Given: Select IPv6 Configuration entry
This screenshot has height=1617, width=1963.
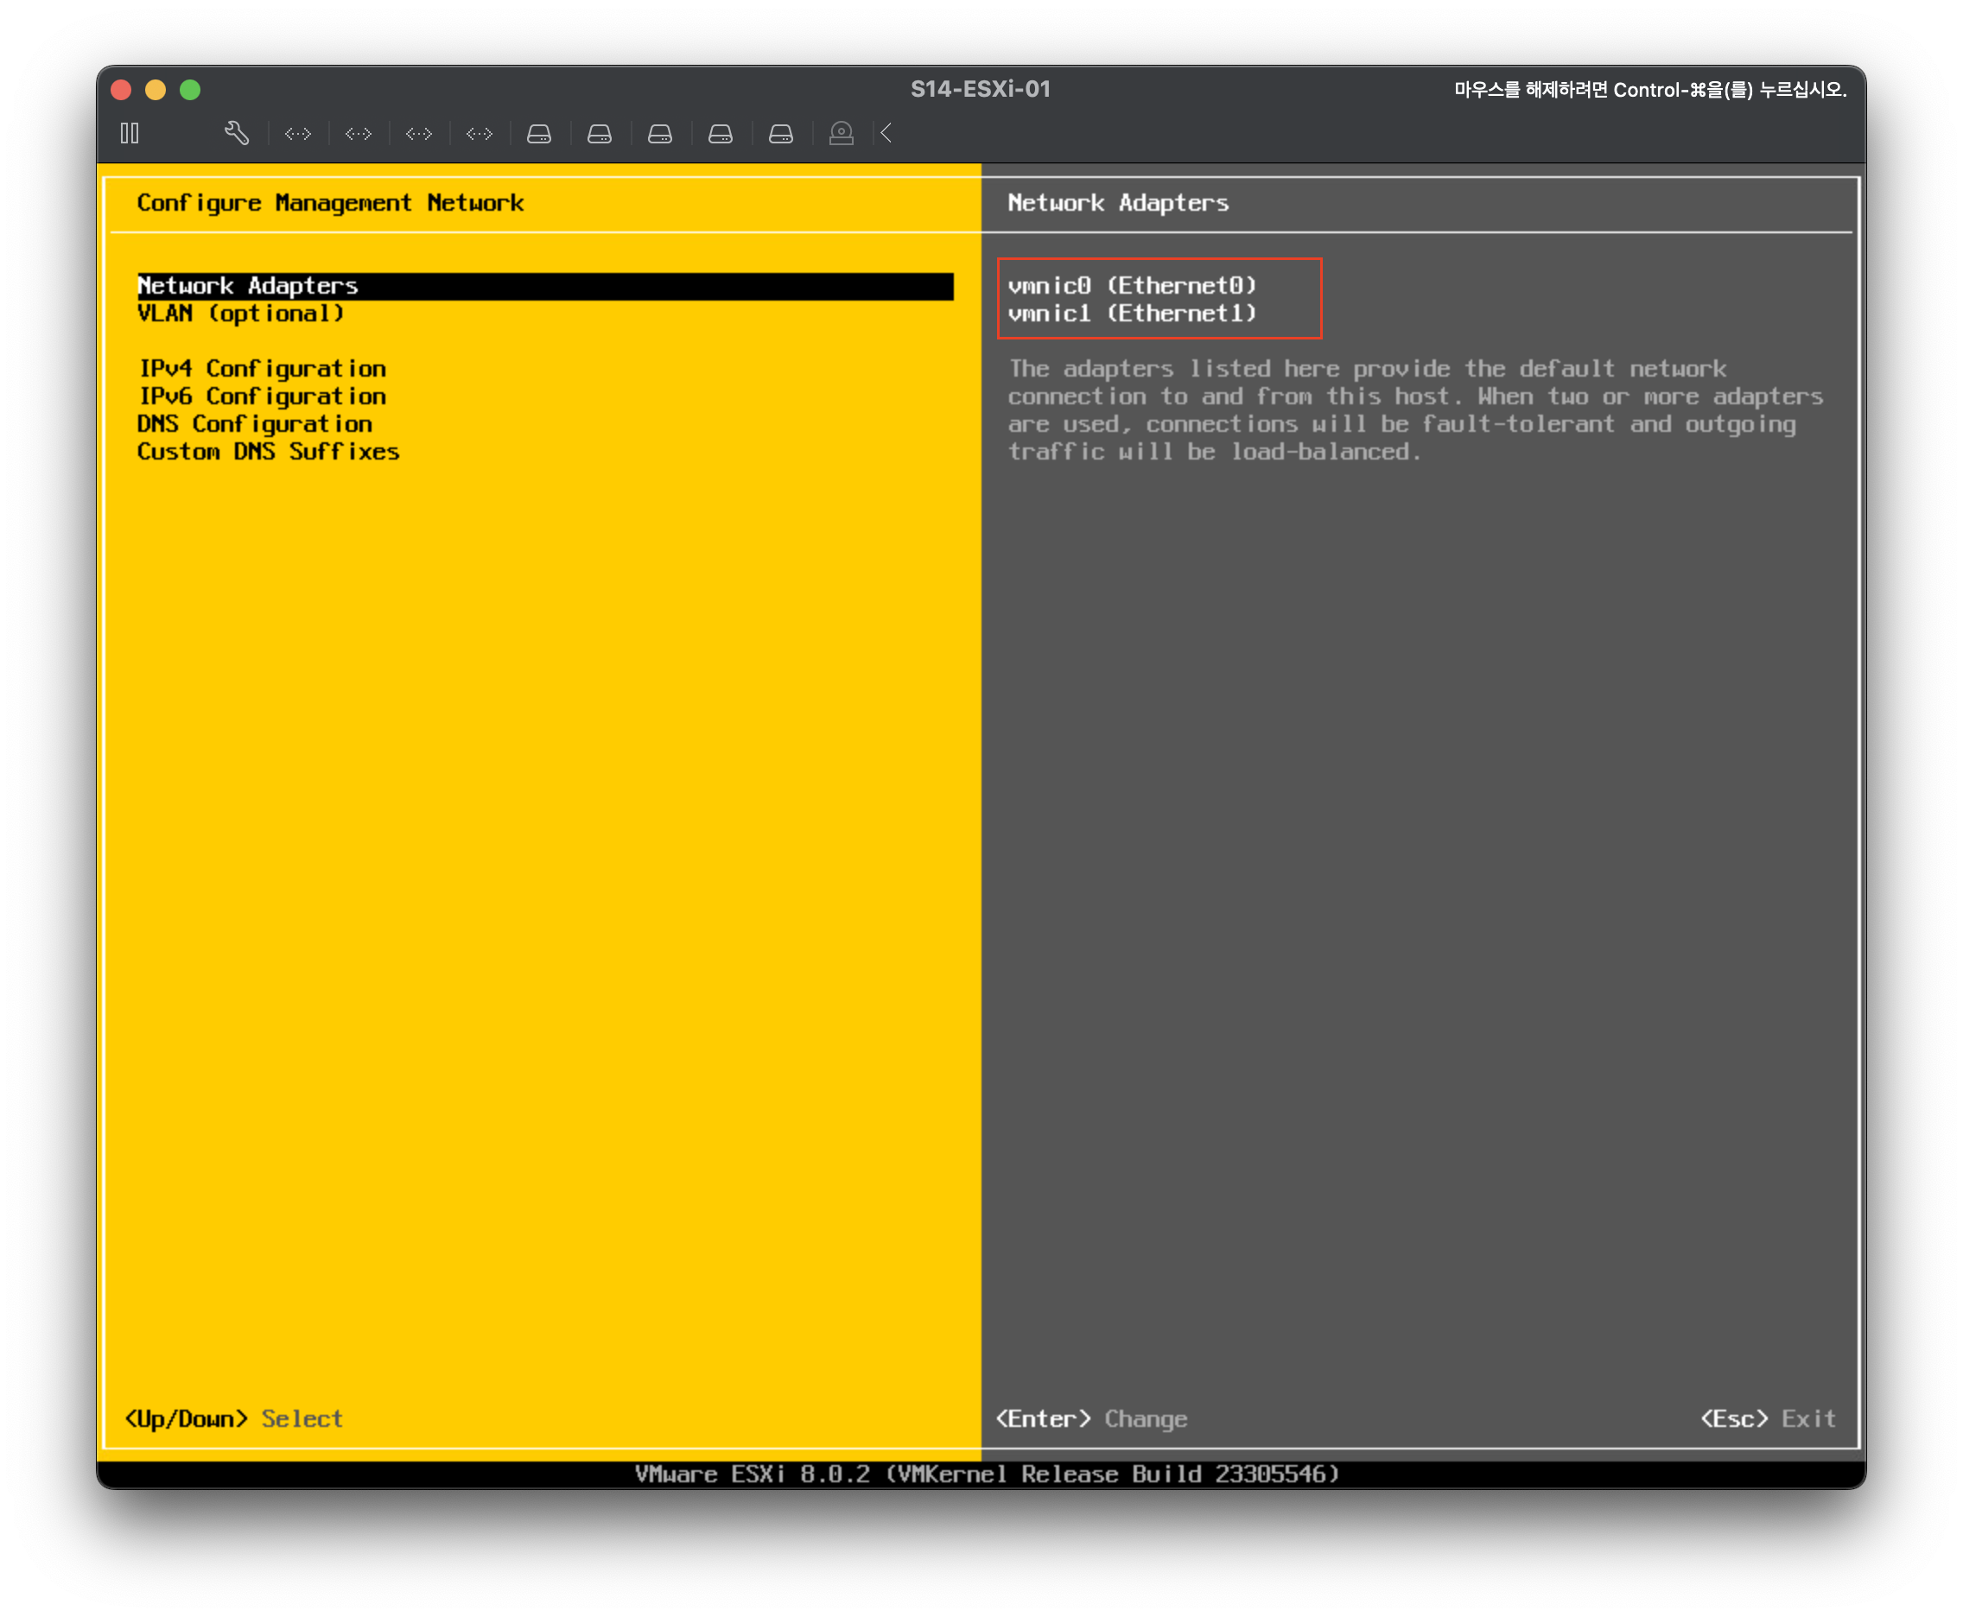Looking at the screenshot, I should click(262, 396).
